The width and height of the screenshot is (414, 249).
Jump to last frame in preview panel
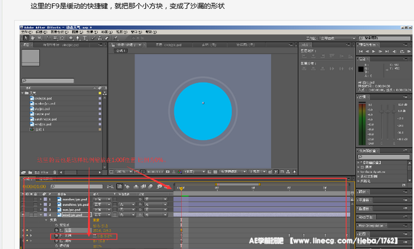pos(387,51)
